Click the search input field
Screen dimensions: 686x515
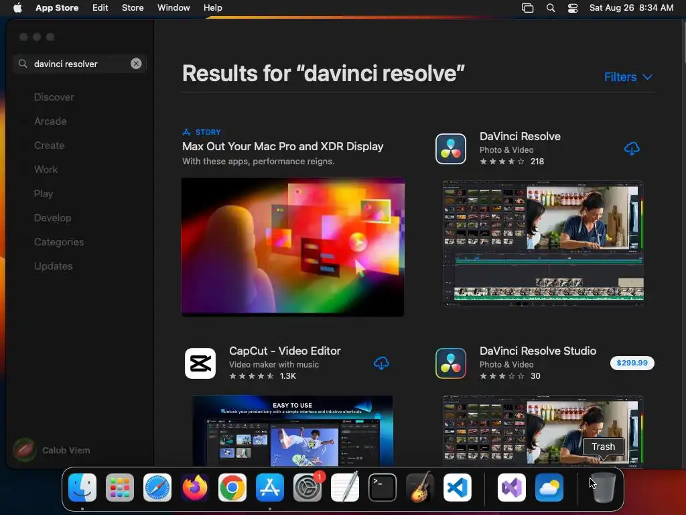click(x=80, y=64)
